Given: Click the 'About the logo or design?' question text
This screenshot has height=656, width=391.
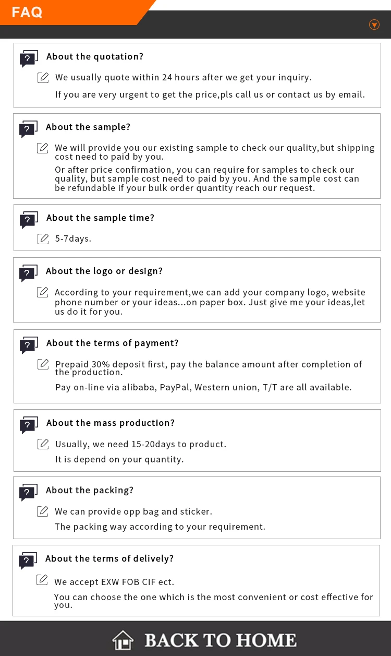Looking at the screenshot, I should (x=104, y=271).
